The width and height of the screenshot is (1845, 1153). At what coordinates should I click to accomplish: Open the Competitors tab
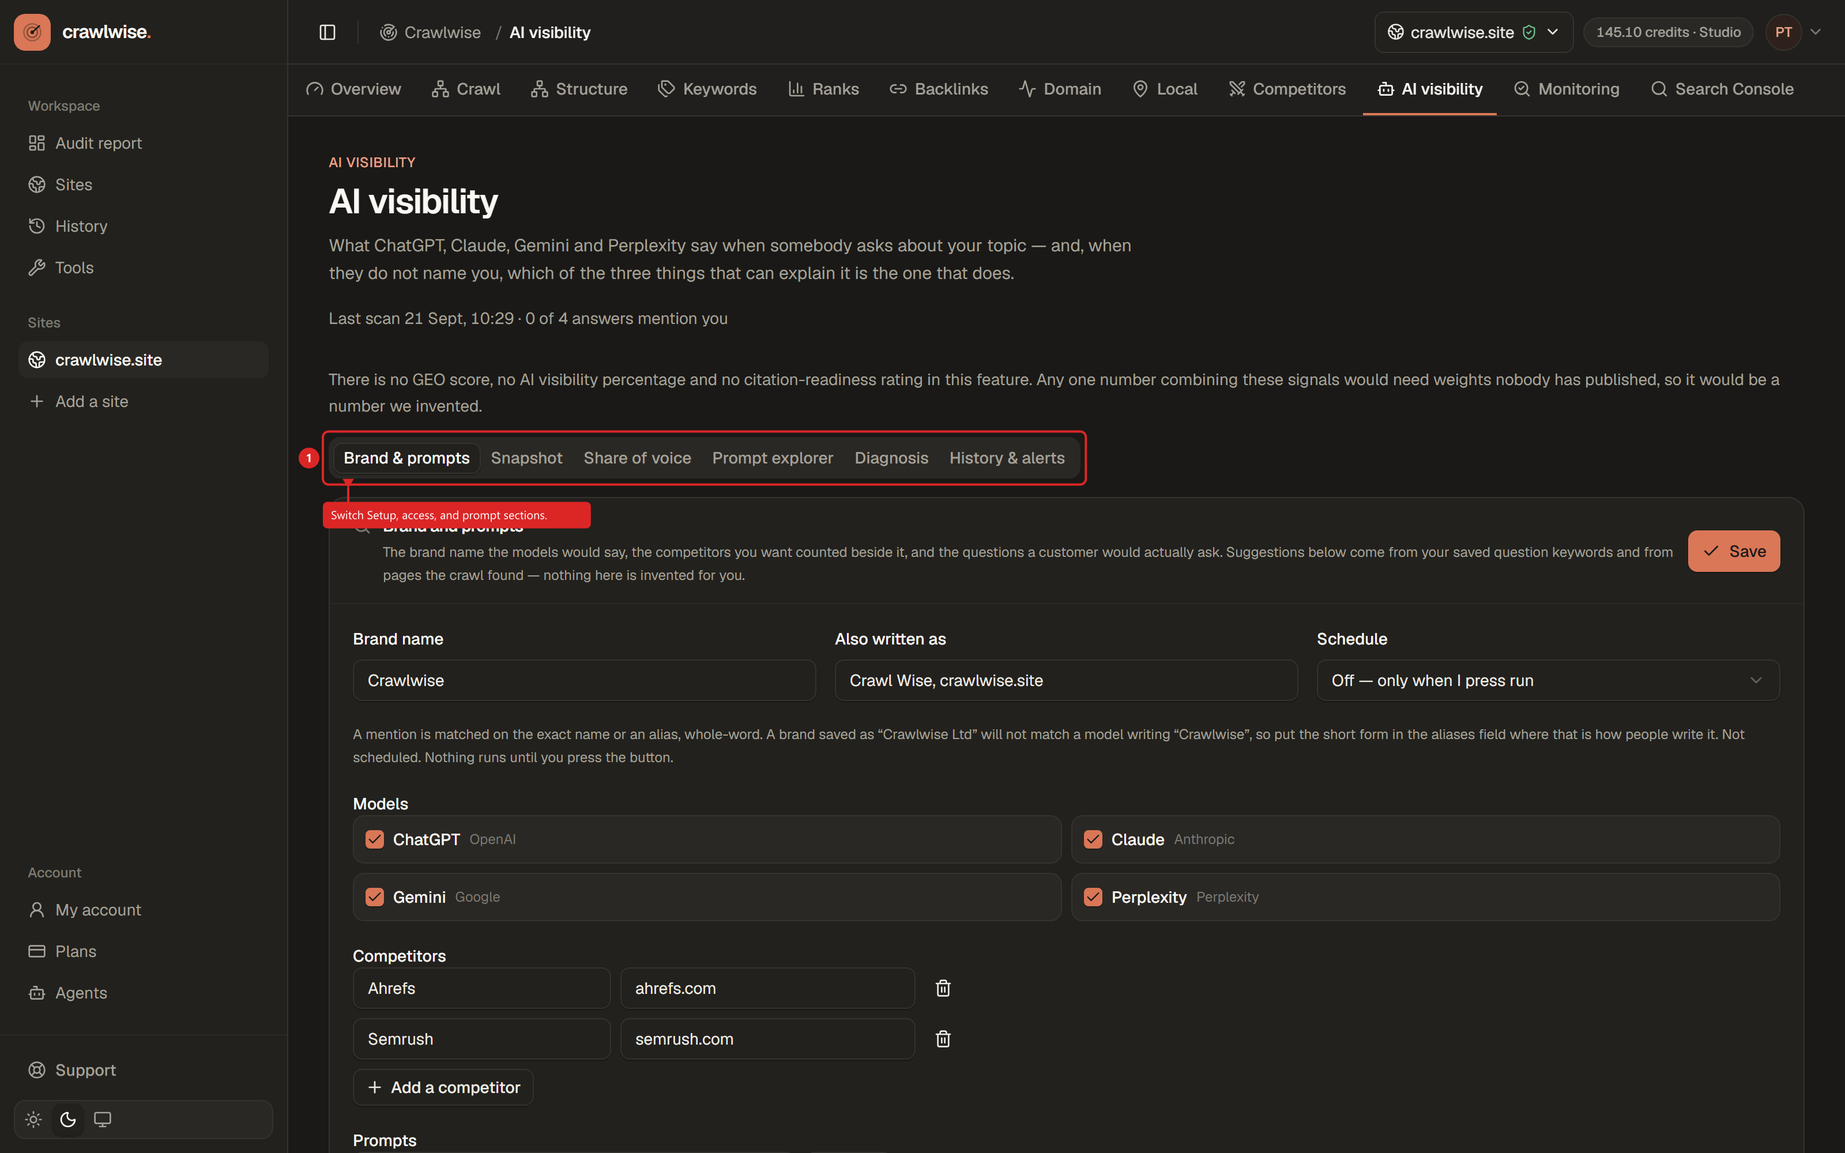pyautogui.click(x=1287, y=89)
